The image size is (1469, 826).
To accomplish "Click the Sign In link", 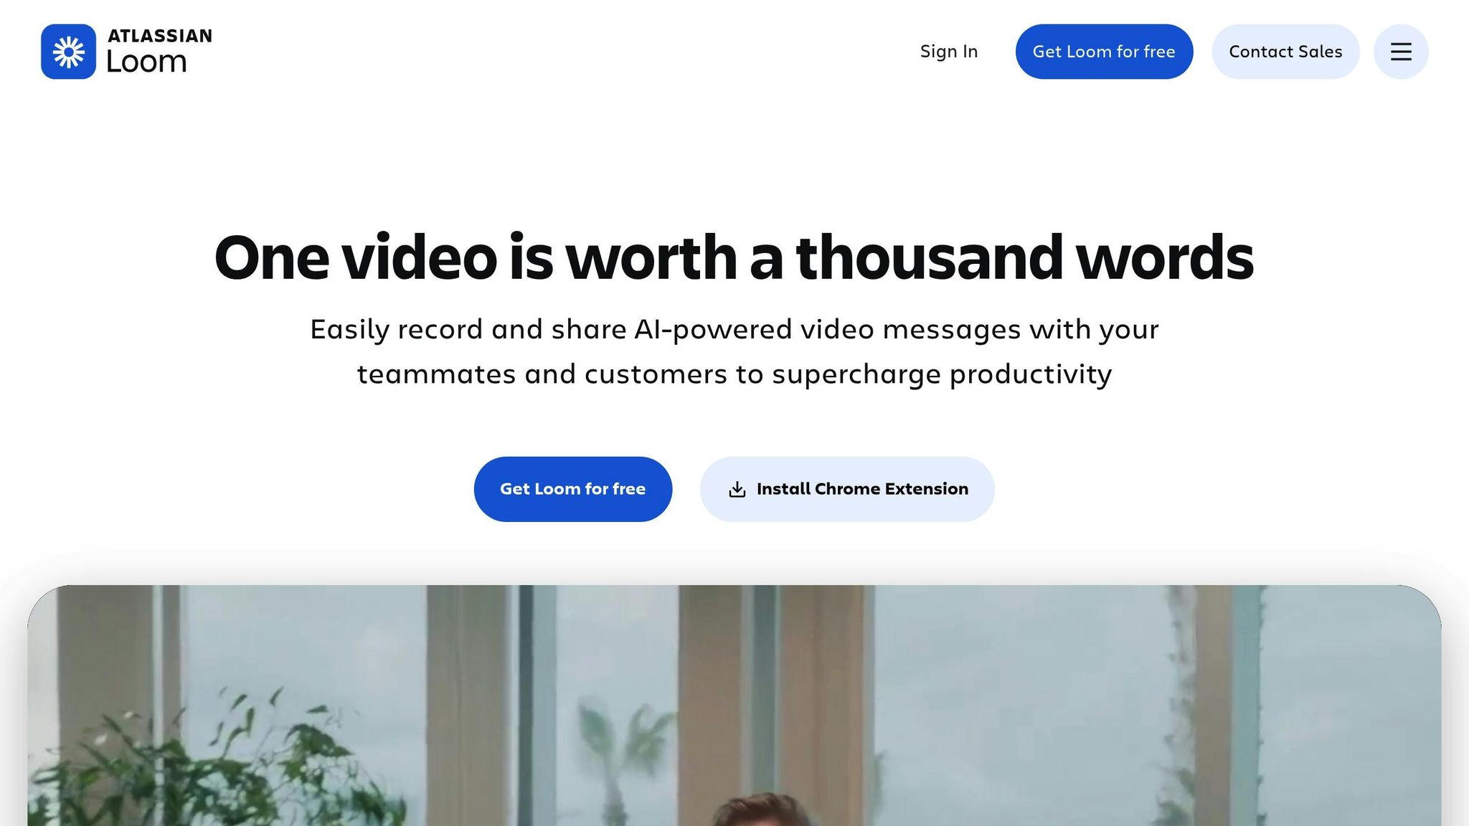I will [x=949, y=52].
